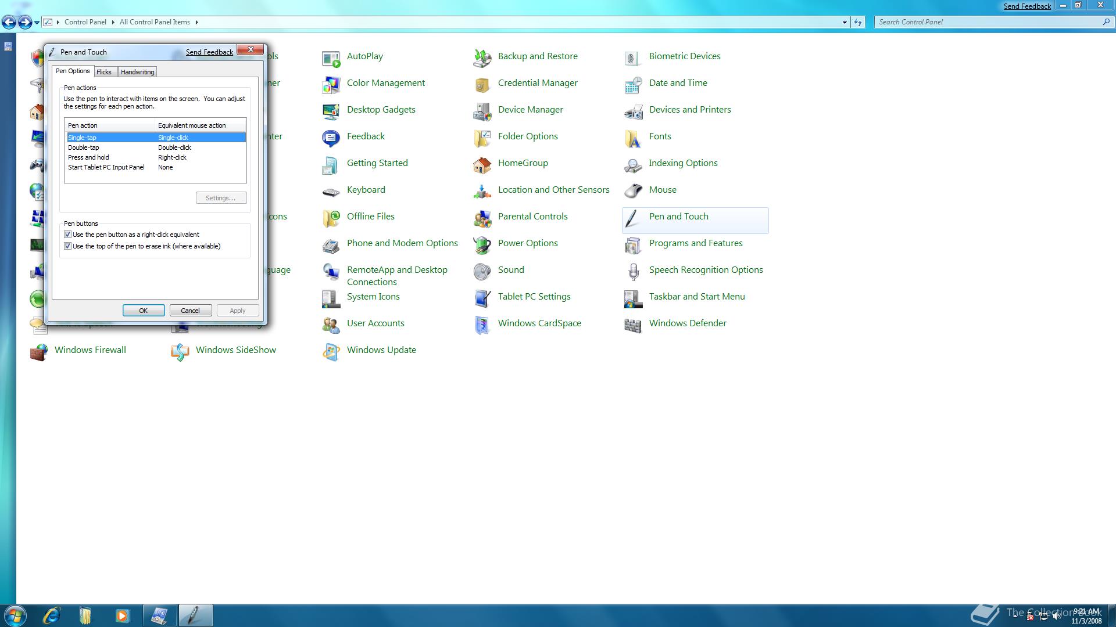Open address bar history dropdown arrow
The width and height of the screenshot is (1116, 627).
[x=845, y=22]
